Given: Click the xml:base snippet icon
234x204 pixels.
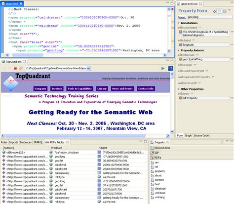Looking at the screenshot, I should [153, 193].
